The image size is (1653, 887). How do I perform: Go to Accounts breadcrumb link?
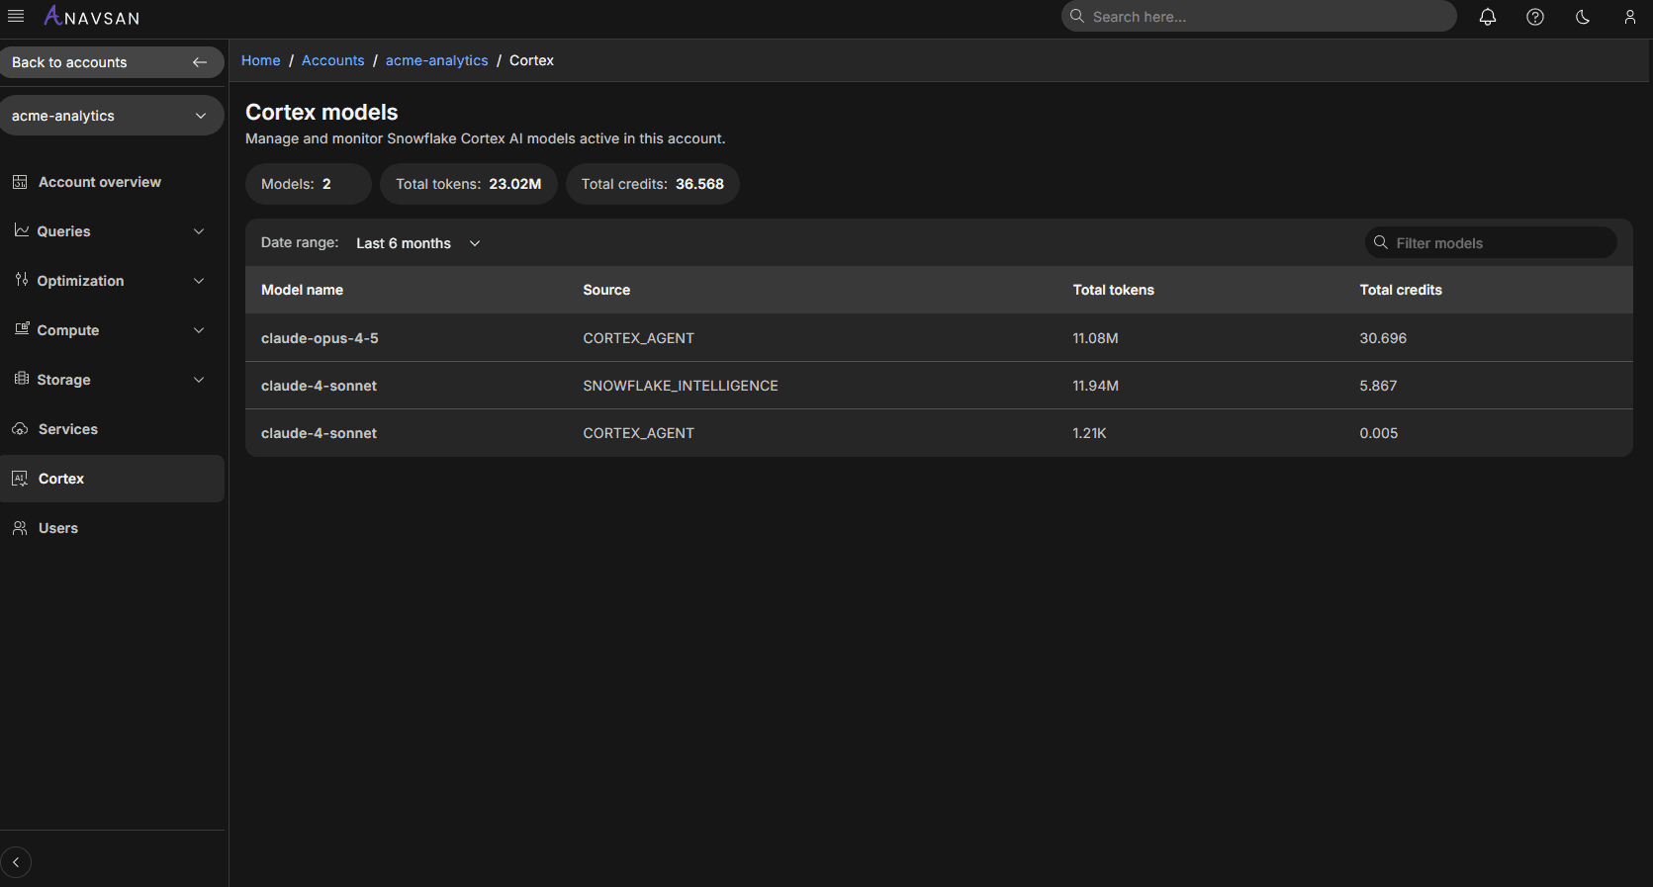coord(333,60)
